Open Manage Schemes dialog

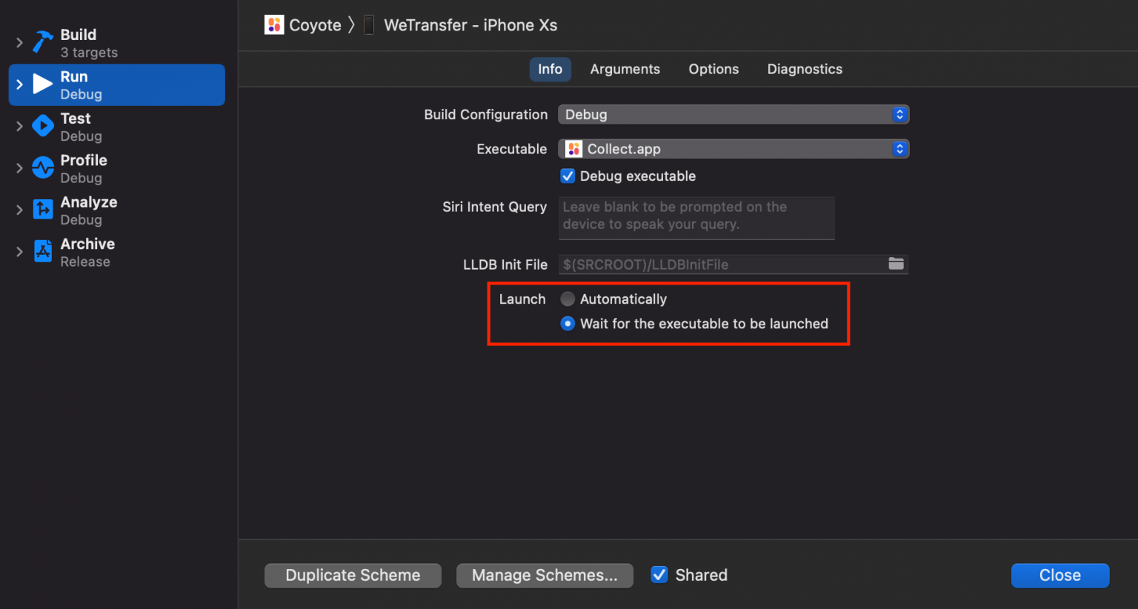(545, 575)
